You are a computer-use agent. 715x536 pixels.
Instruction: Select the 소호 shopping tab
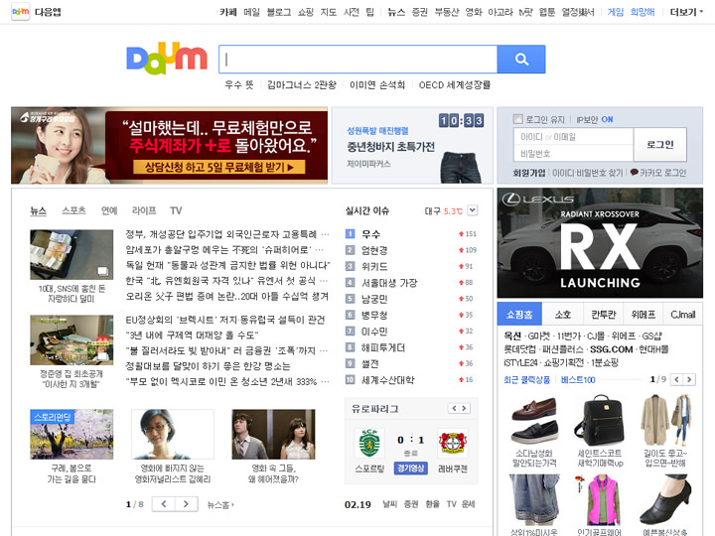563,314
